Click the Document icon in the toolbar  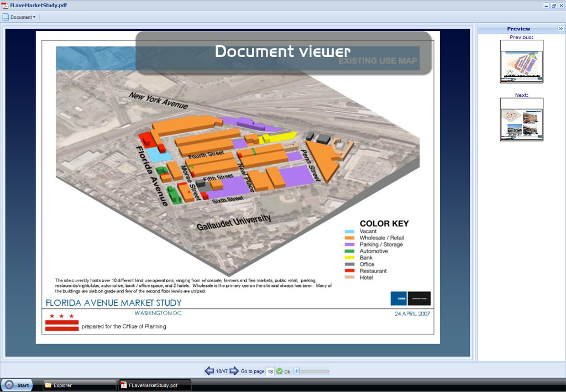pyautogui.click(x=6, y=17)
